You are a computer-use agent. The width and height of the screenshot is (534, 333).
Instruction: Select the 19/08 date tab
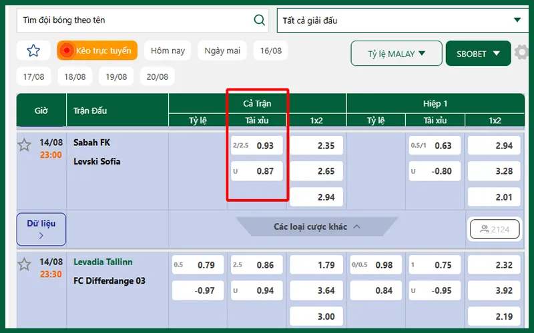point(116,77)
